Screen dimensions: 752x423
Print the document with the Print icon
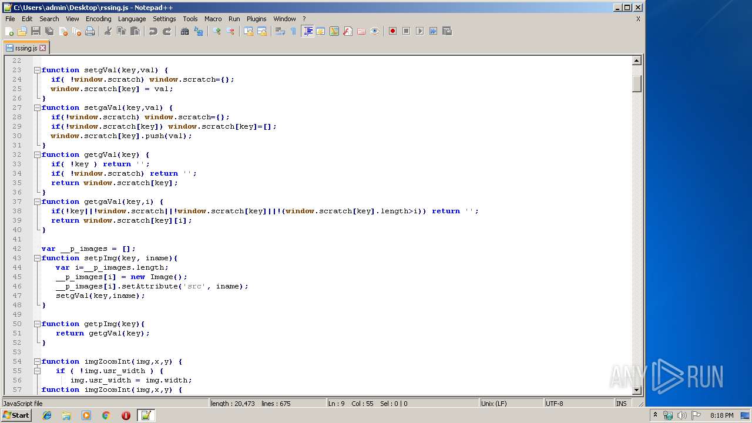(x=90, y=31)
